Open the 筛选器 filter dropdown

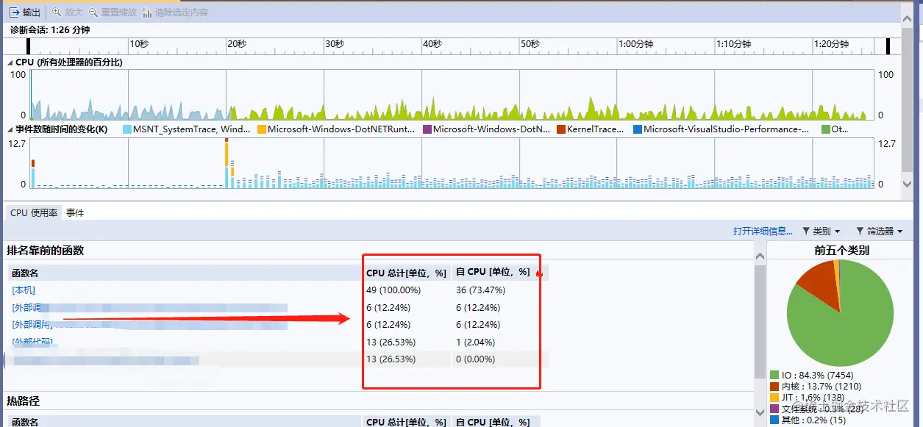click(x=880, y=231)
